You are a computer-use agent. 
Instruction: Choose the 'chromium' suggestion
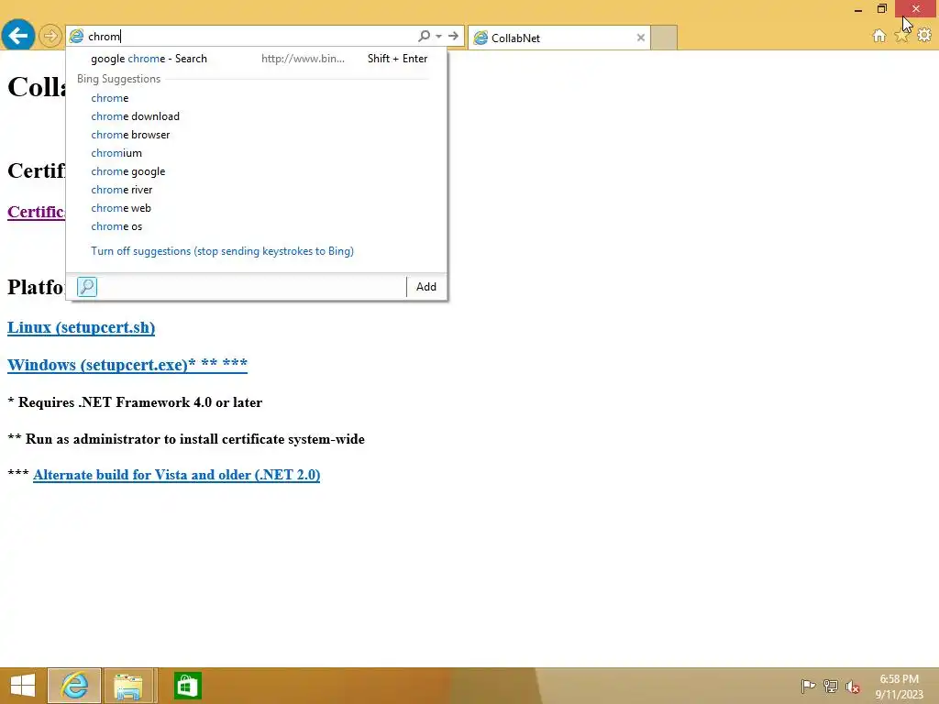(257, 153)
